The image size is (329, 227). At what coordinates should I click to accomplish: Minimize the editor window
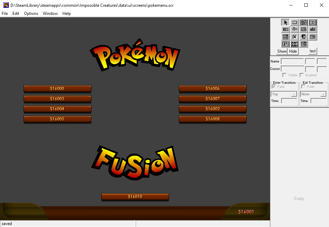[291, 5]
